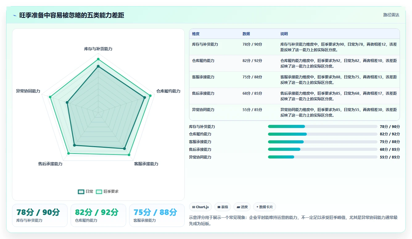The height and width of the screenshot is (239, 412).
Task: Click the lightning icon beside the title
Action: [x=15, y=15]
